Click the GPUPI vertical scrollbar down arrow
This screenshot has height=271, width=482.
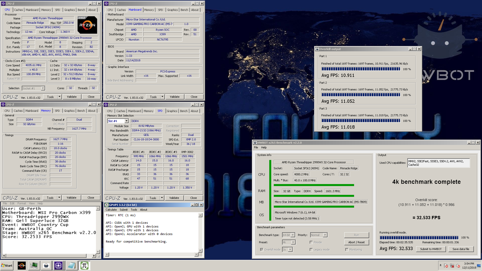point(200,250)
